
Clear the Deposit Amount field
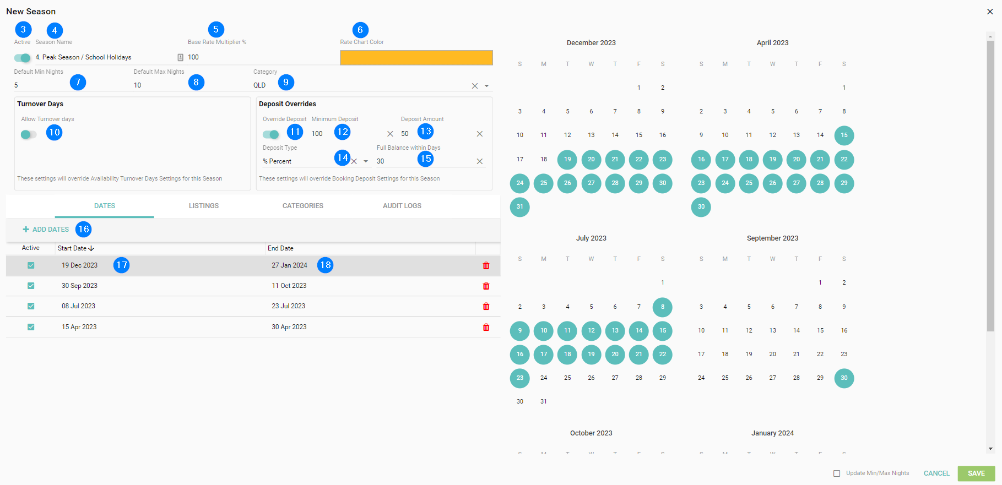pos(480,134)
